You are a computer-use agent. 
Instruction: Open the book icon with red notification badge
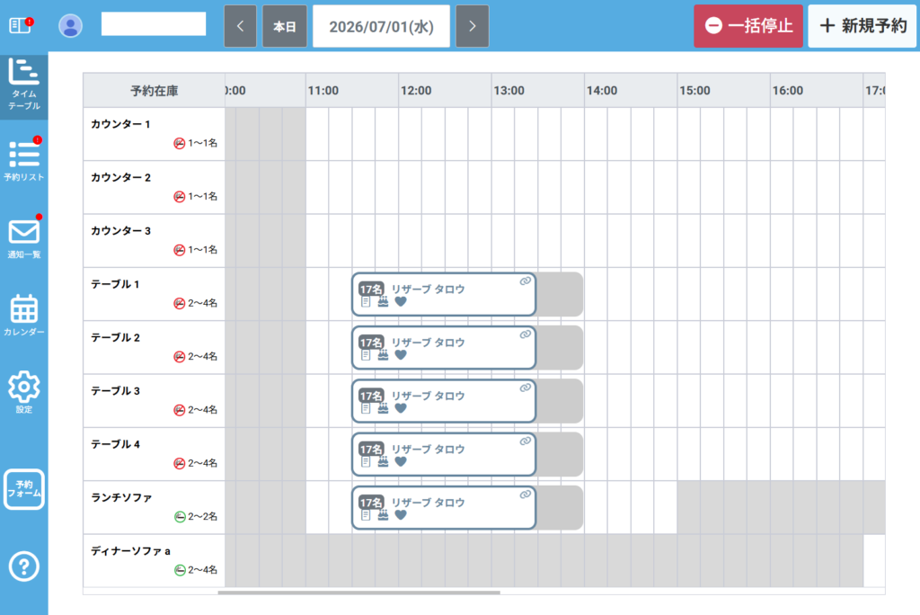(x=22, y=25)
